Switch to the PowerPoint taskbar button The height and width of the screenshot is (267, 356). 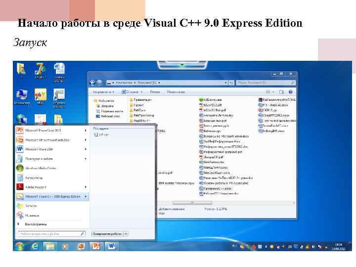pos(96,246)
